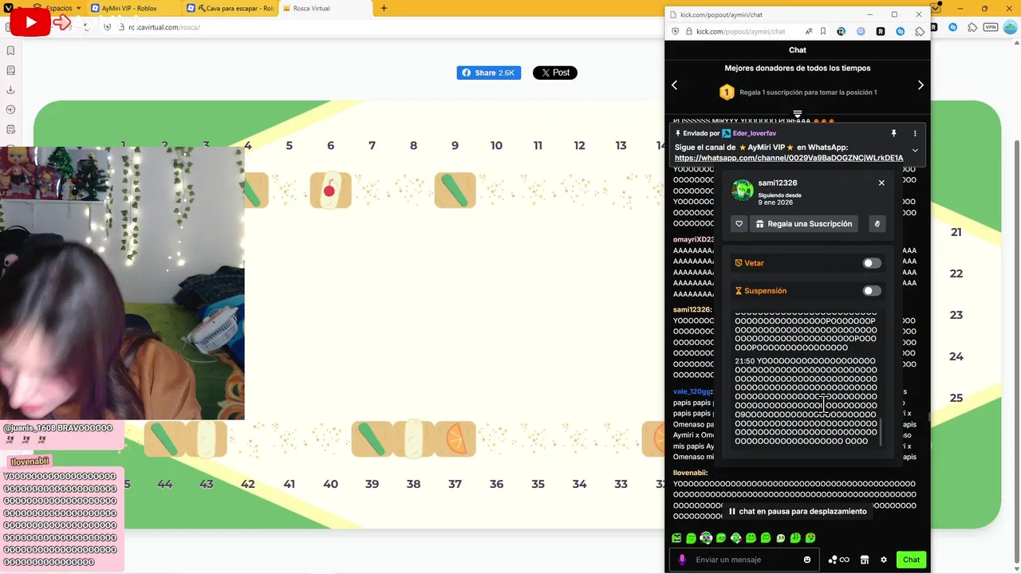Click Eder_loverfav username in pinned message
The height and width of the screenshot is (574, 1021).
755,133
